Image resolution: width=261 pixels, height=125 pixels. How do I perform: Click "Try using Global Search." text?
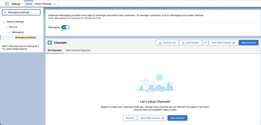point(15,49)
